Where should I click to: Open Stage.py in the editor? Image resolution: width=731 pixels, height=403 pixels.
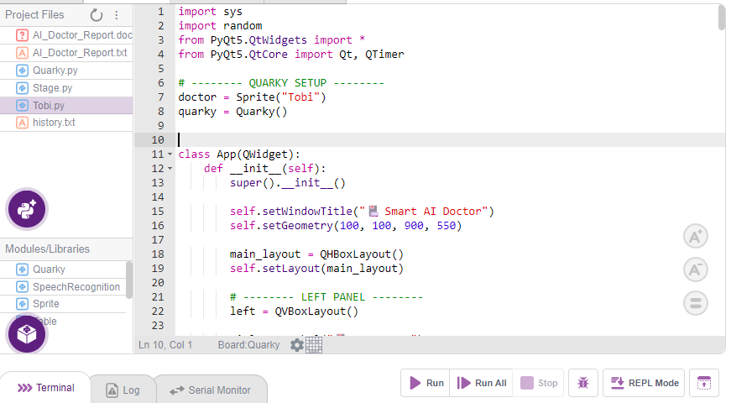[x=66, y=88]
